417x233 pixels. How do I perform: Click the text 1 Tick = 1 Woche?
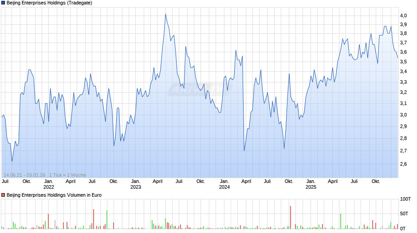[67, 175]
